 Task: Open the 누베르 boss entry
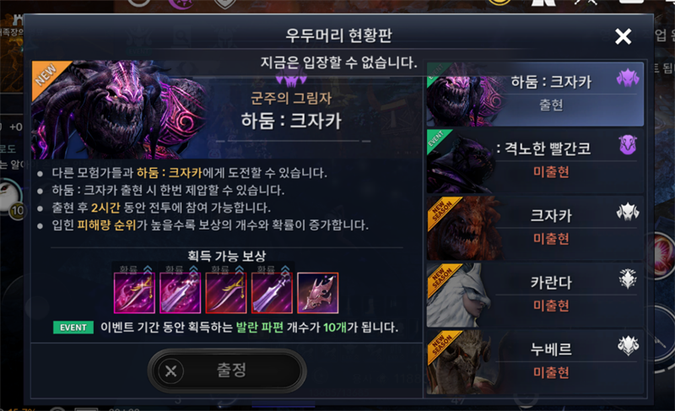(x=535, y=362)
